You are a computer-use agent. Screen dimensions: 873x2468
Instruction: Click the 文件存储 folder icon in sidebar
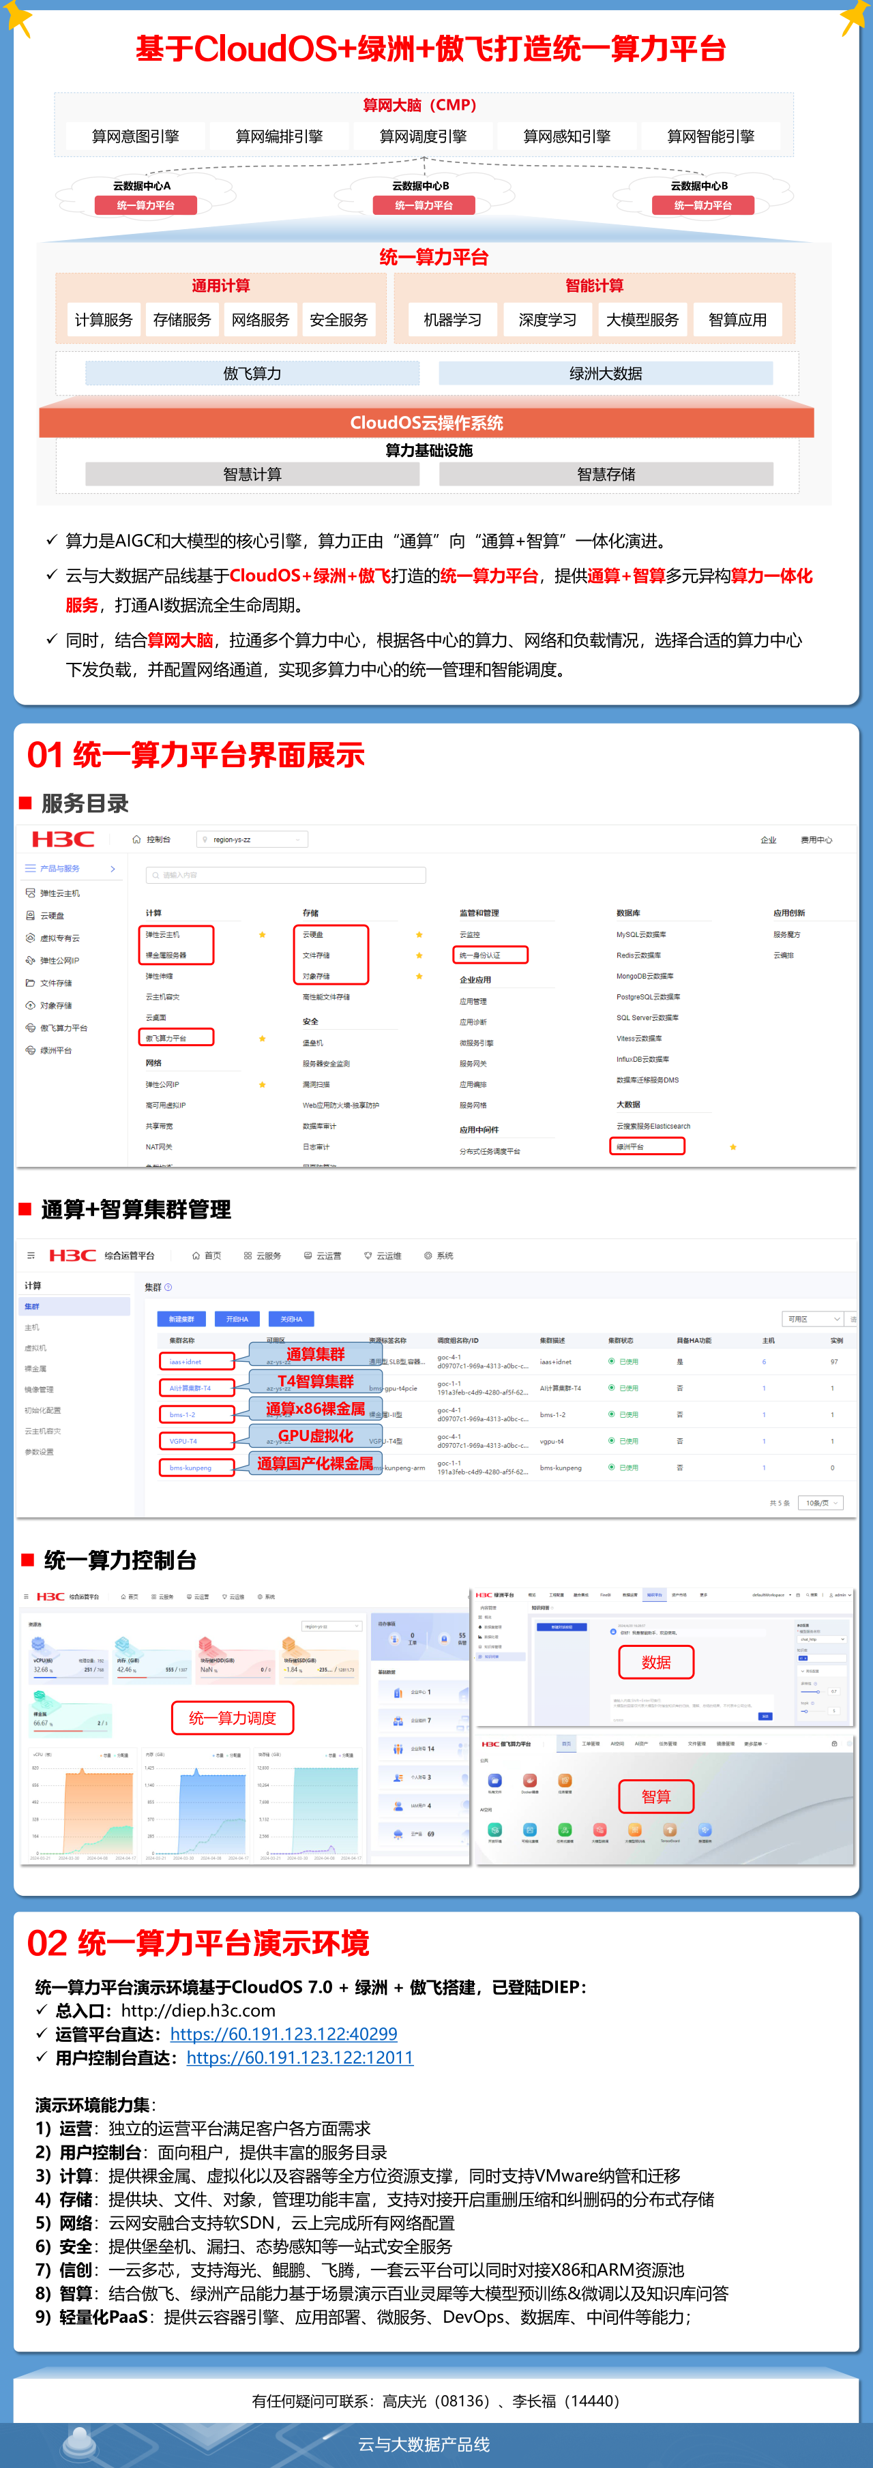(x=31, y=983)
